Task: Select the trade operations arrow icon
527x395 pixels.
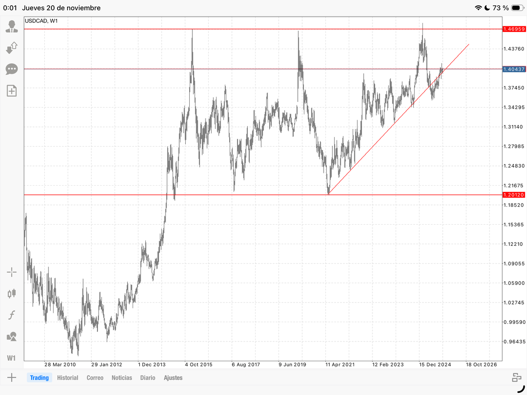Action: 11,48
